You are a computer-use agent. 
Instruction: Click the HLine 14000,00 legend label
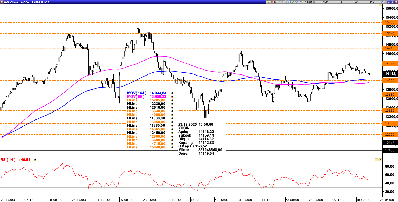(x=132, y=115)
